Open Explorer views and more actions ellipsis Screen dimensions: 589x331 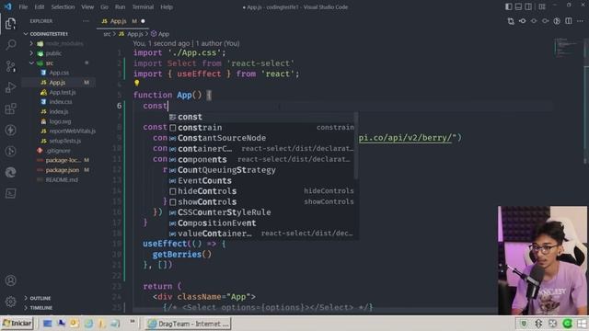coord(86,21)
